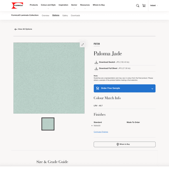The image size is (169, 169).
Task: Click the Order Free Sample button
Action: click(x=125, y=88)
